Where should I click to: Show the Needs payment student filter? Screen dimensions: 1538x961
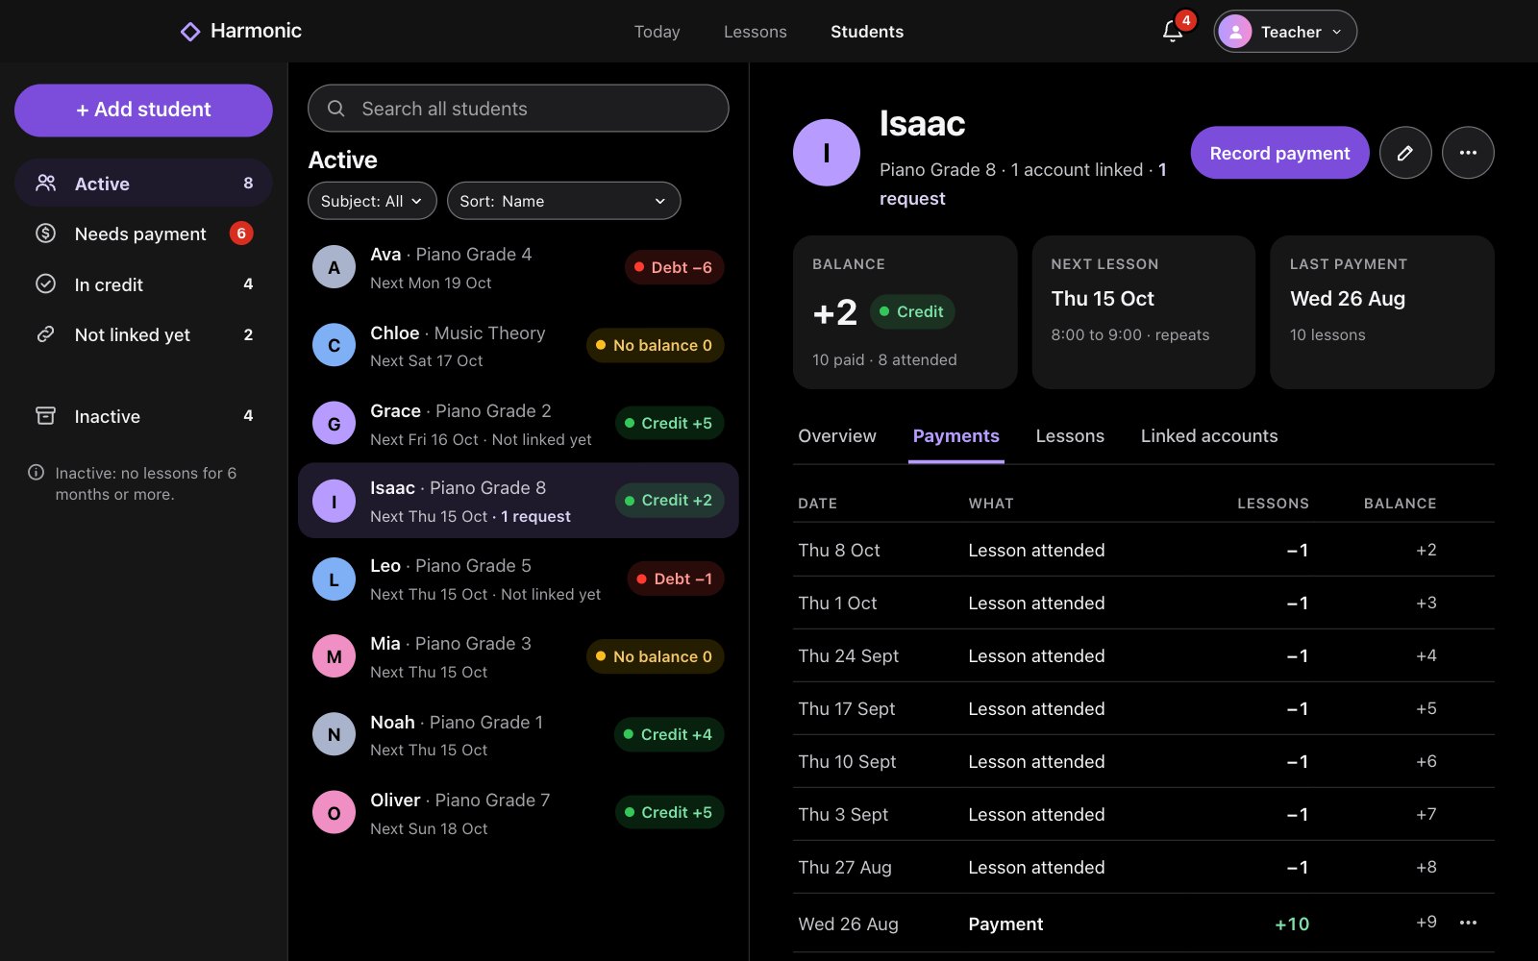click(x=143, y=234)
